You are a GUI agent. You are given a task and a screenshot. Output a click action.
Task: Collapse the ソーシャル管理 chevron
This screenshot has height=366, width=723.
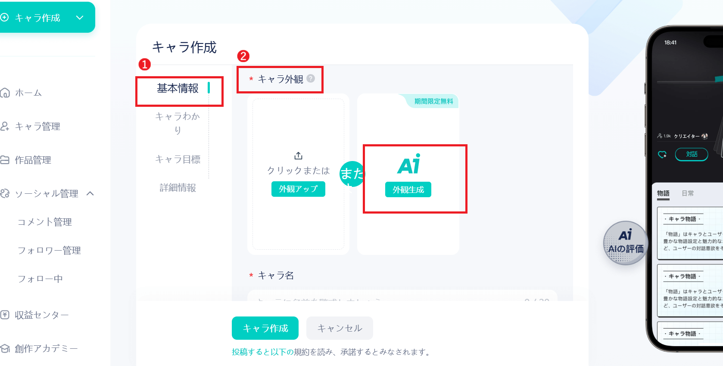(x=90, y=193)
